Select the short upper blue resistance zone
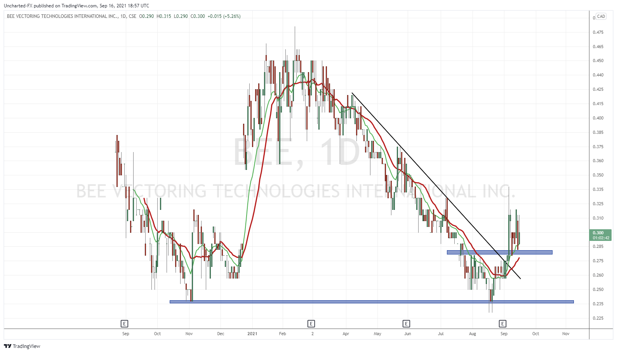Screen dimensions: 617x353 (499, 252)
